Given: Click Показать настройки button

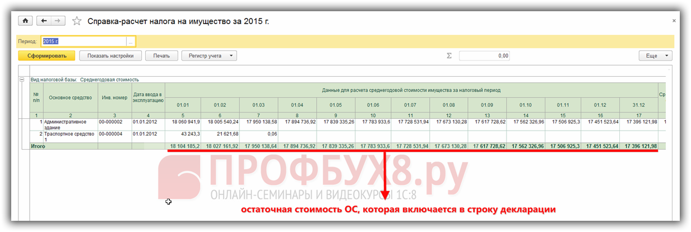Looking at the screenshot, I should [x=110, y=55].
